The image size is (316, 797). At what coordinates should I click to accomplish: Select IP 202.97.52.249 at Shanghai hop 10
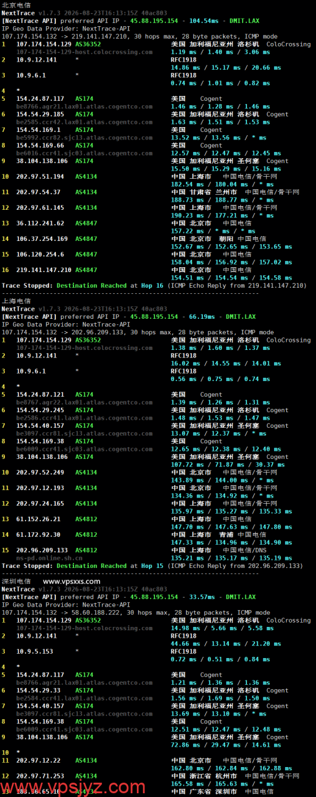[x=40, y=472]
